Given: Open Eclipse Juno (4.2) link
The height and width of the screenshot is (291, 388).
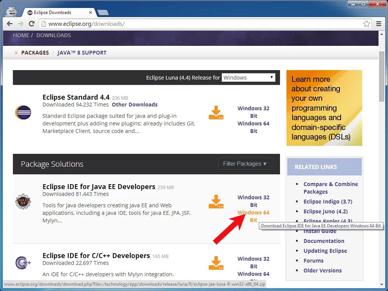Looking at the screenshot, I should pos(325,211).
